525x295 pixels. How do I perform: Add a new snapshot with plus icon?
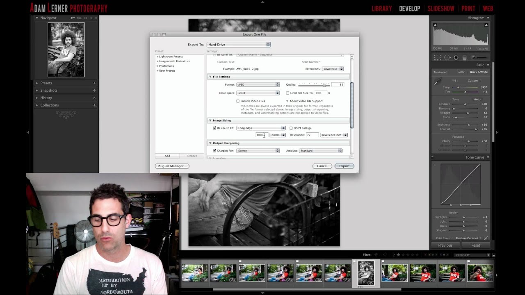pos(94,91)
